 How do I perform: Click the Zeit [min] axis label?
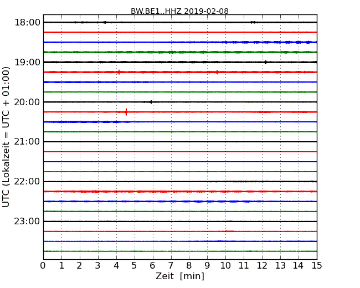click(x=180, y=276)
